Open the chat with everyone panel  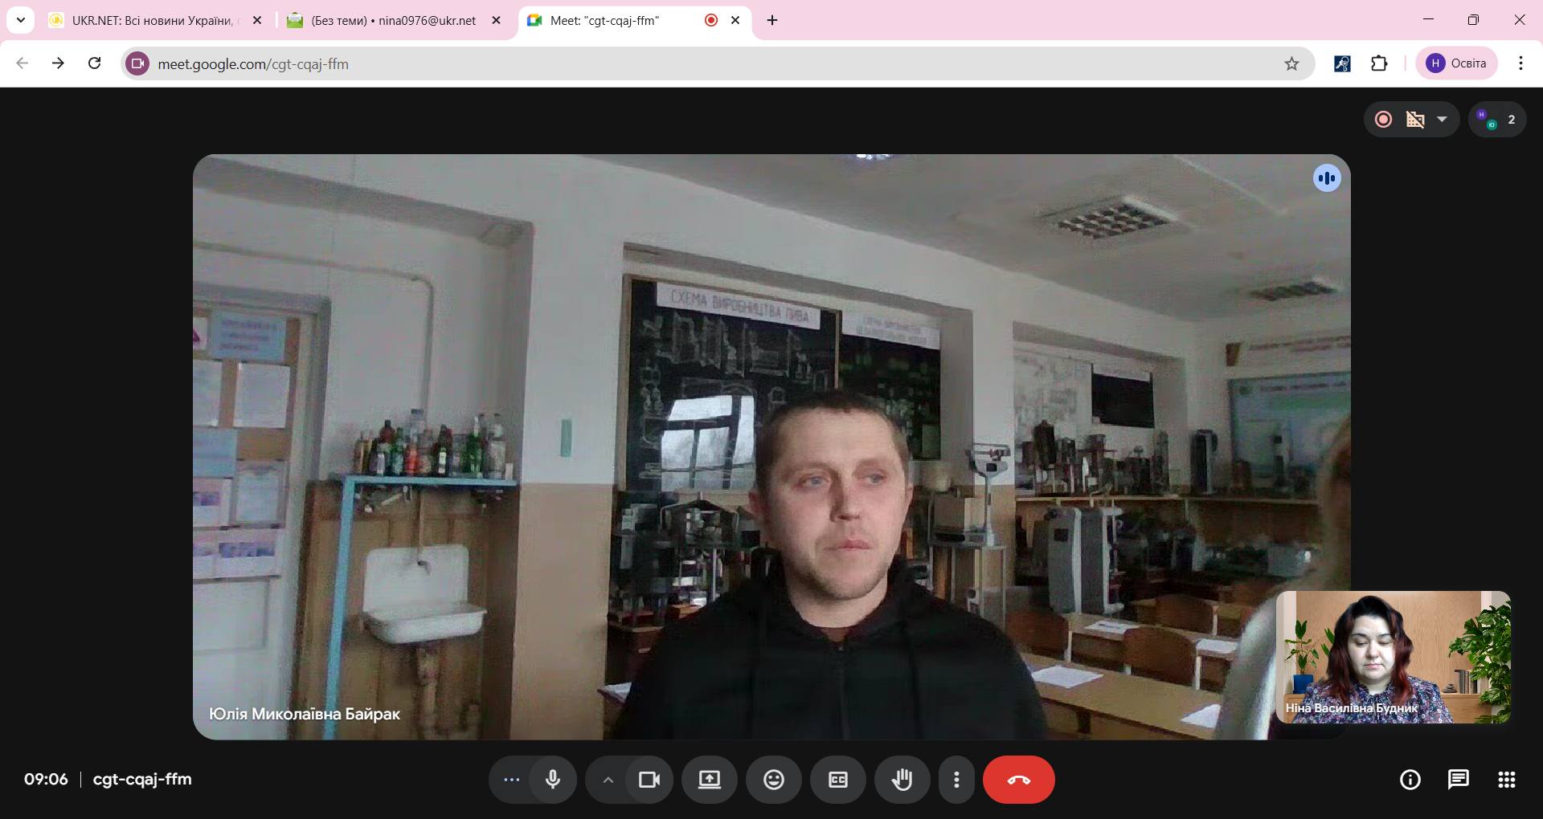tap(1458, 780)
